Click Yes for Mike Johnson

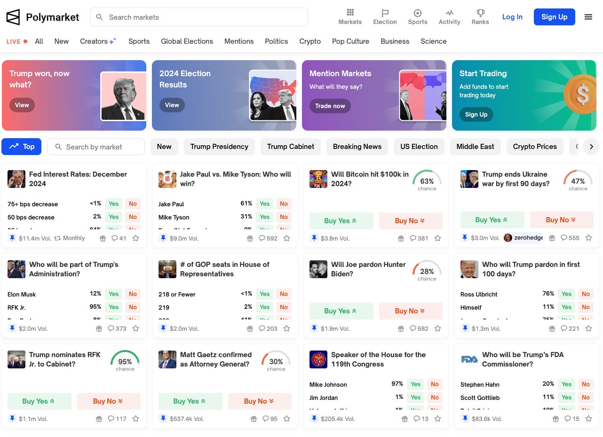tap(415, 384)
